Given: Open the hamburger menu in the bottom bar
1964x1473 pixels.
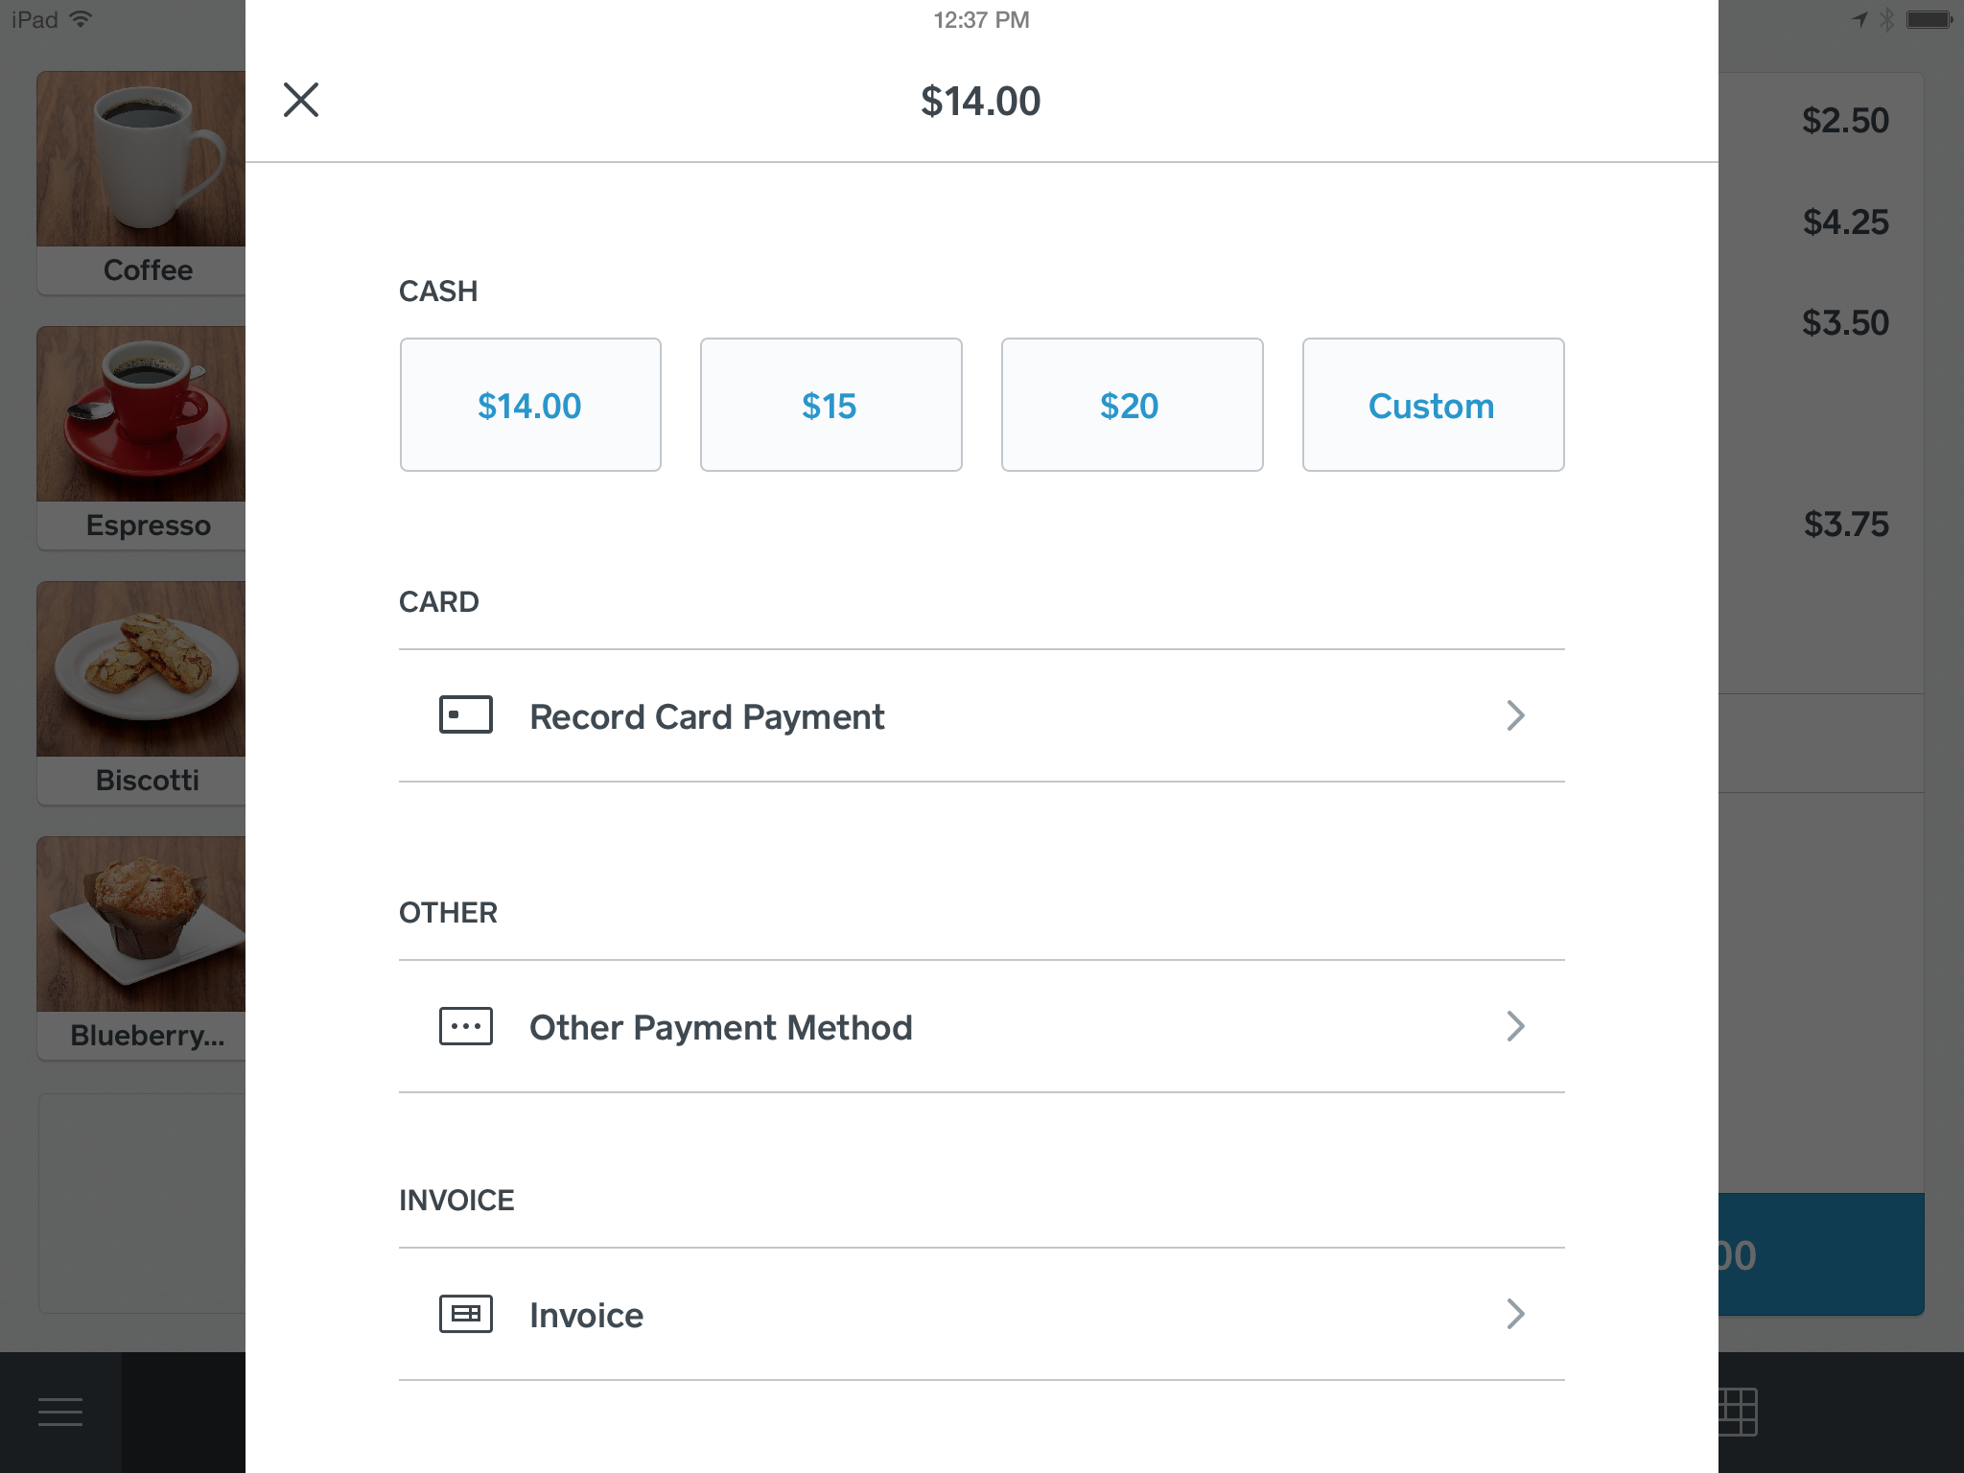Looking at the screenshot, I should pos(60,1412).
